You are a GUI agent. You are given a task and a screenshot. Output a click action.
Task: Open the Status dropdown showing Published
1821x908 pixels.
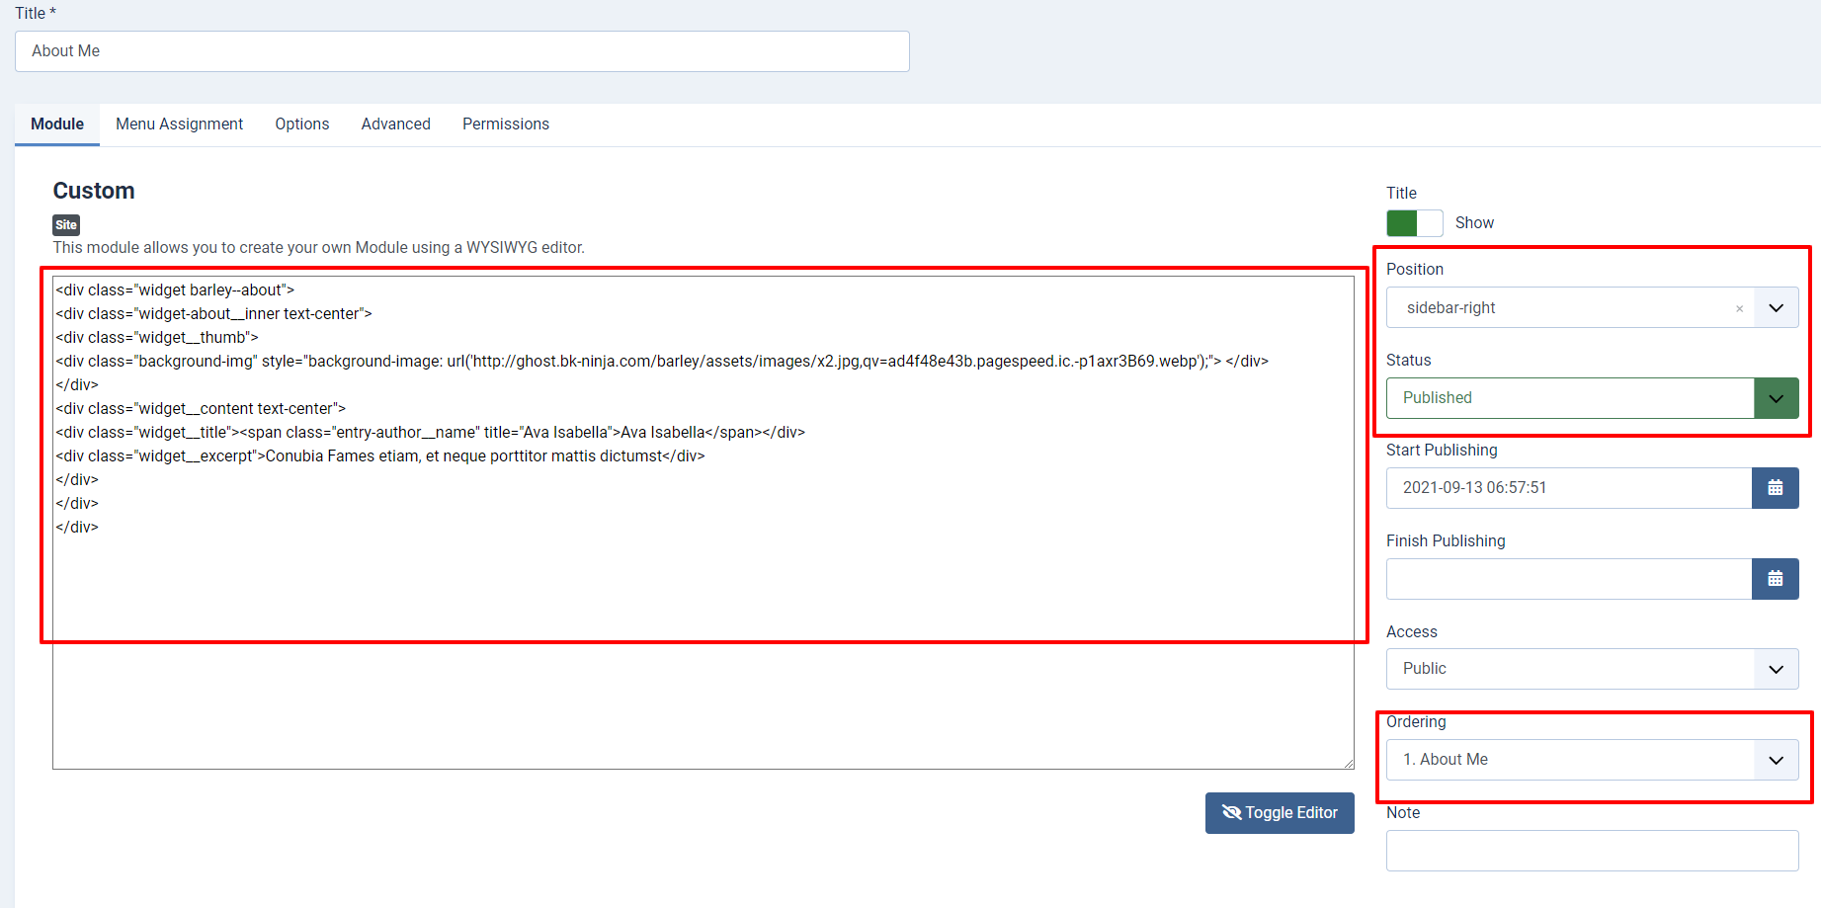point(1591,398)
